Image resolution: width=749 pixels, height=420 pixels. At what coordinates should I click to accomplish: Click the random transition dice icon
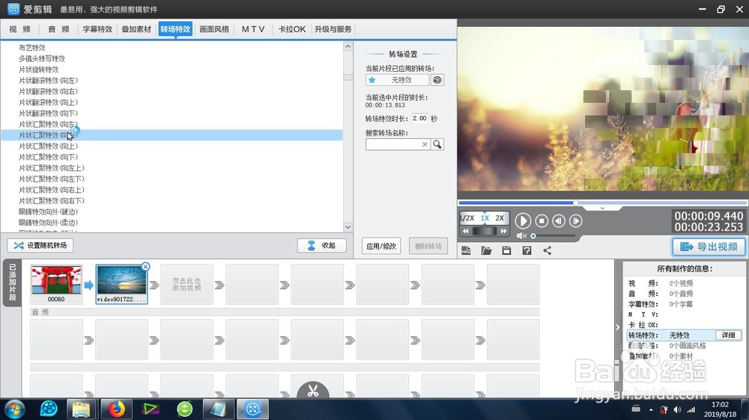[437, 80]
